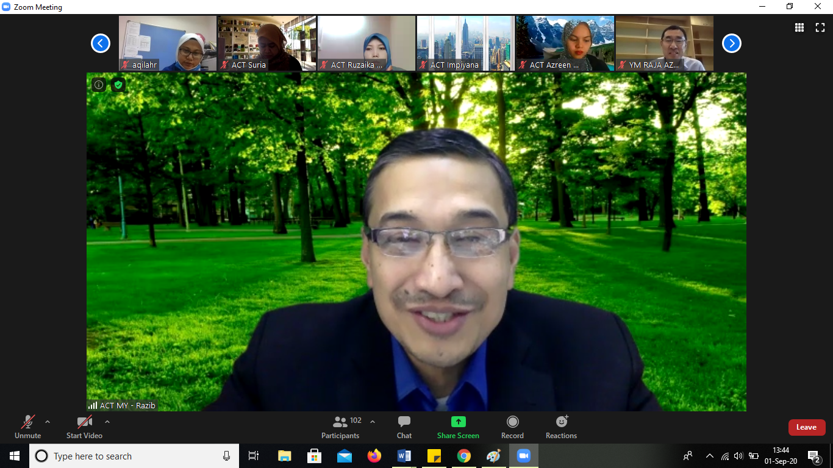Expand the arrow next to Participants

(373, 422)
